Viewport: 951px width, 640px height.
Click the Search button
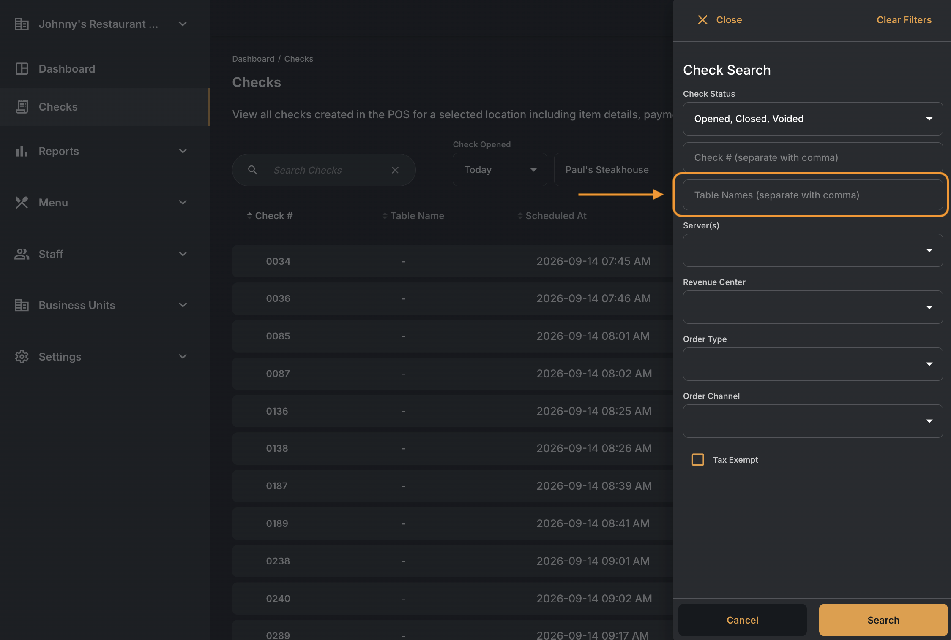pos(883,620)
